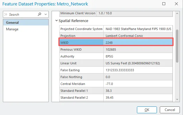This screenshot has height=115, width=183.
Task: Click the search magnifier icon
Action: tap(40, 14)
